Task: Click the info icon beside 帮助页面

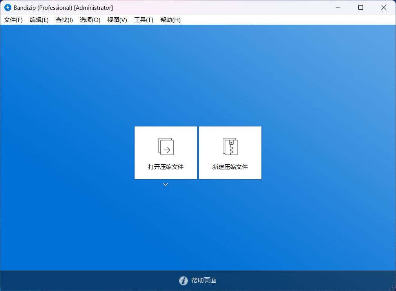Action: click(x=183, y=280)
